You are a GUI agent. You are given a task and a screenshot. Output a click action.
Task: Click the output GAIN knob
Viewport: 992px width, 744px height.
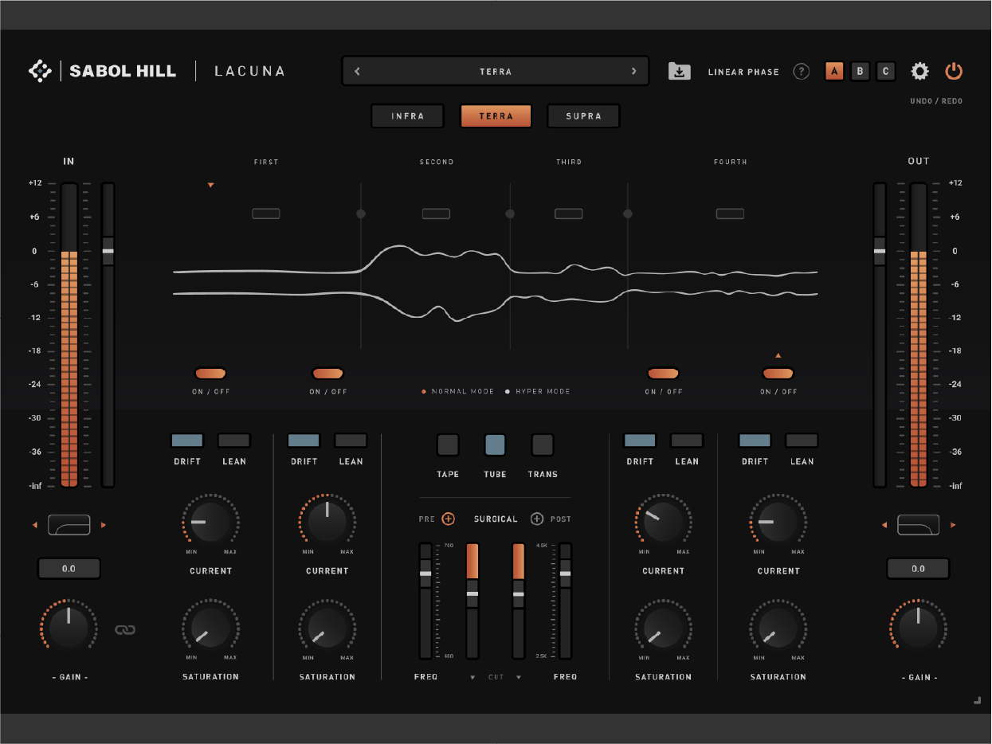click(919, 628)
